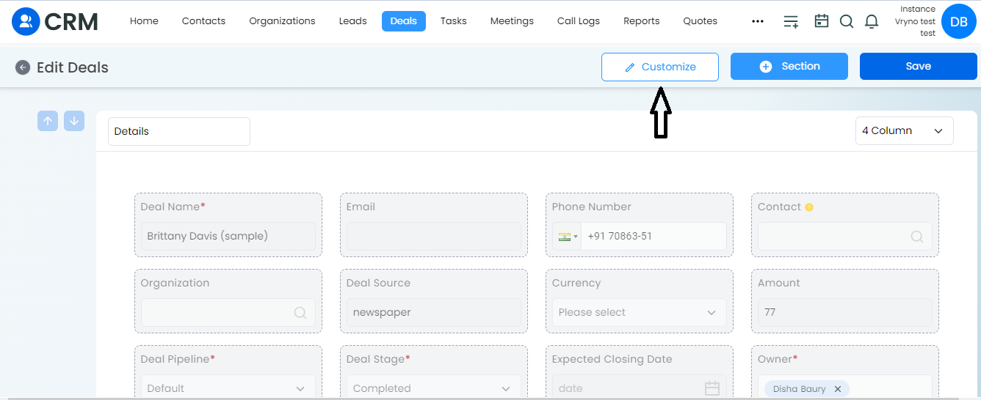Click the DB profile avatar
981x400 pixels.
[958, 22]
